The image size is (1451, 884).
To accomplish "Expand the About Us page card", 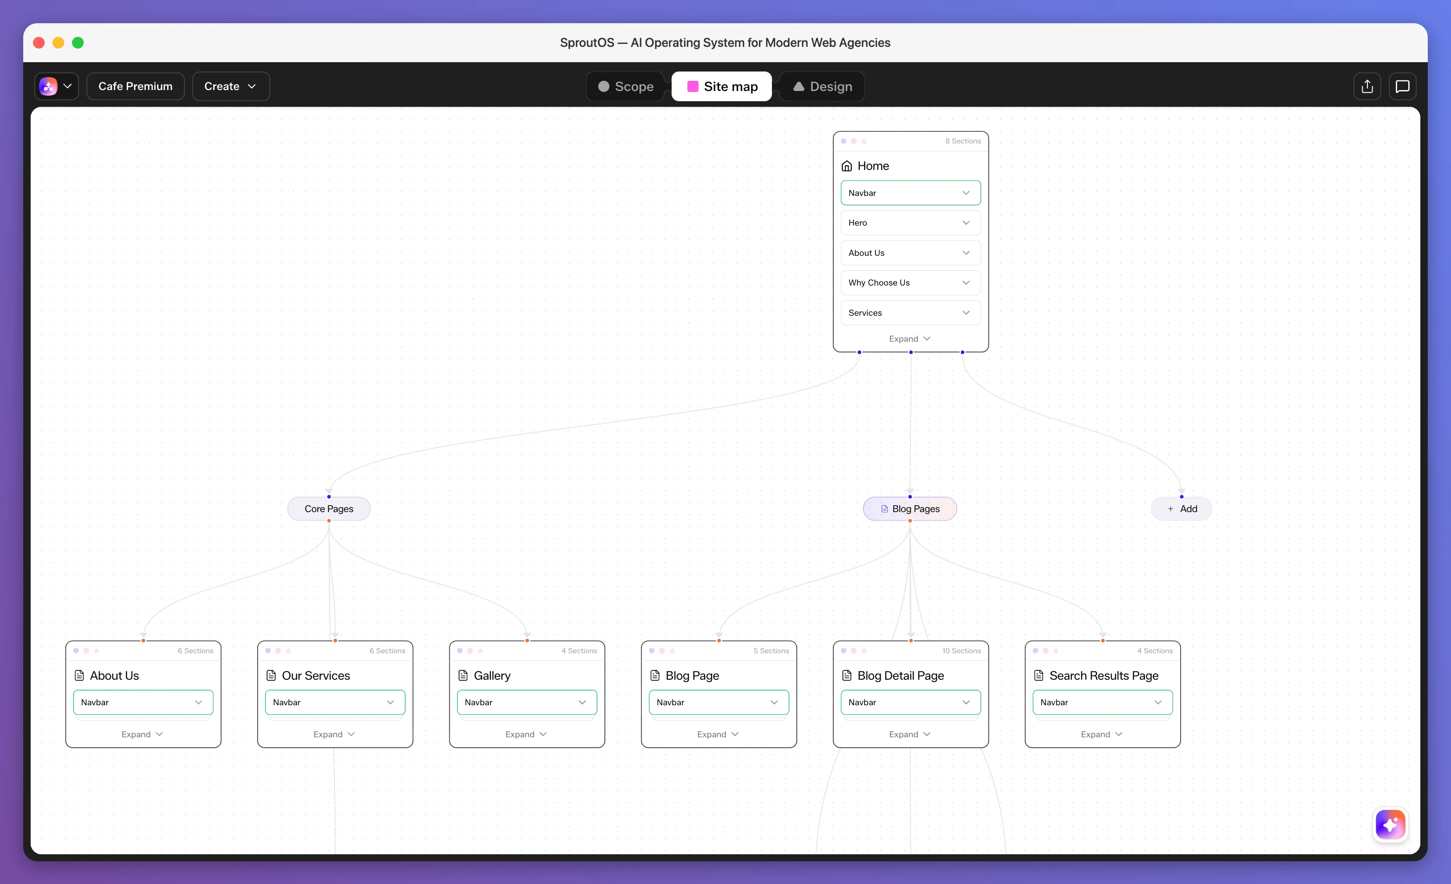I will click(x=143, y=734).
